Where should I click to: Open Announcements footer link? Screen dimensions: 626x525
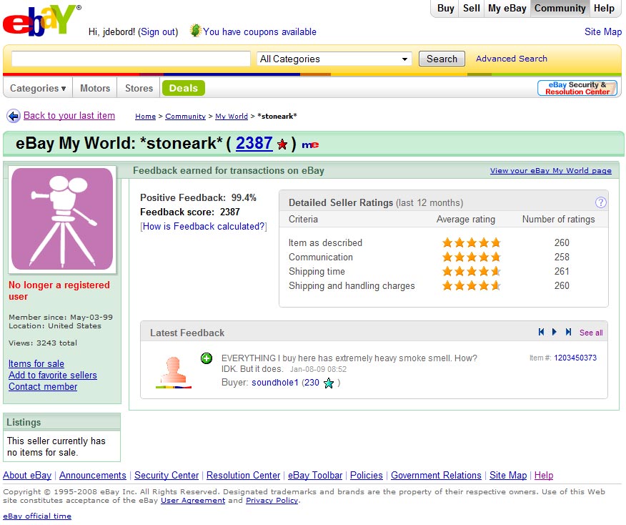[x=93, y=475]
